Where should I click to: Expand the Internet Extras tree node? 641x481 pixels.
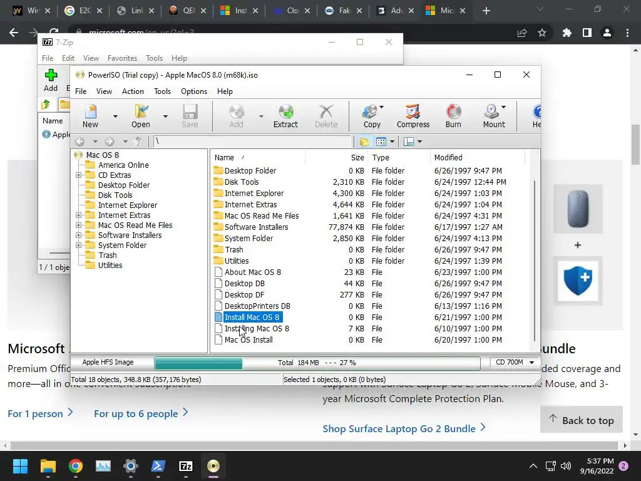tap(78, 215)
